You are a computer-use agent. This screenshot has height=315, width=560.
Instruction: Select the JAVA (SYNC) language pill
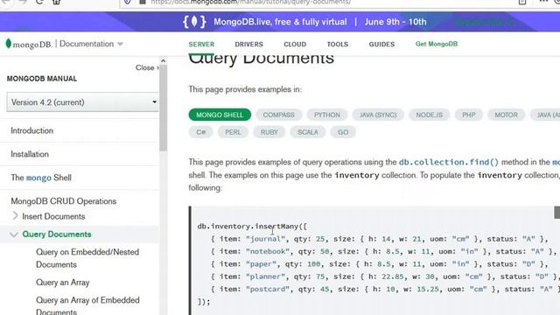(x=378, y=115)
